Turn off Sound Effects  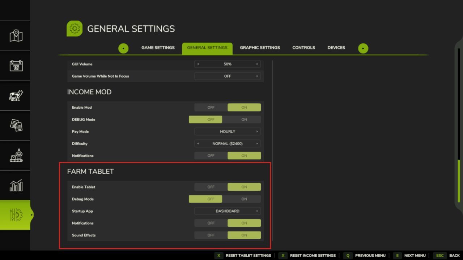[211, 235]
